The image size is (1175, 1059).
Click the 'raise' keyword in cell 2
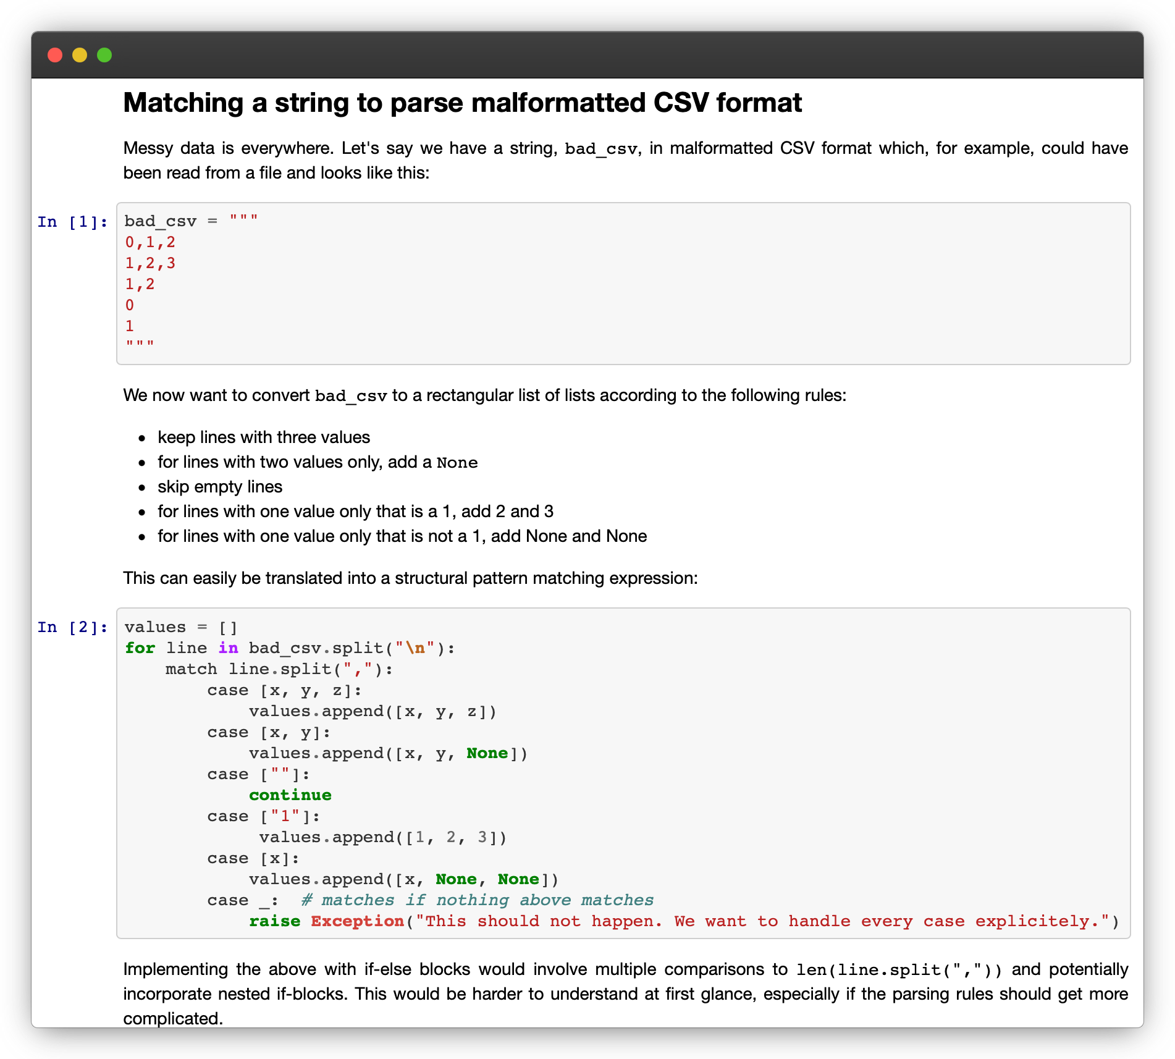pyautogui.click(x=274, y=921)
